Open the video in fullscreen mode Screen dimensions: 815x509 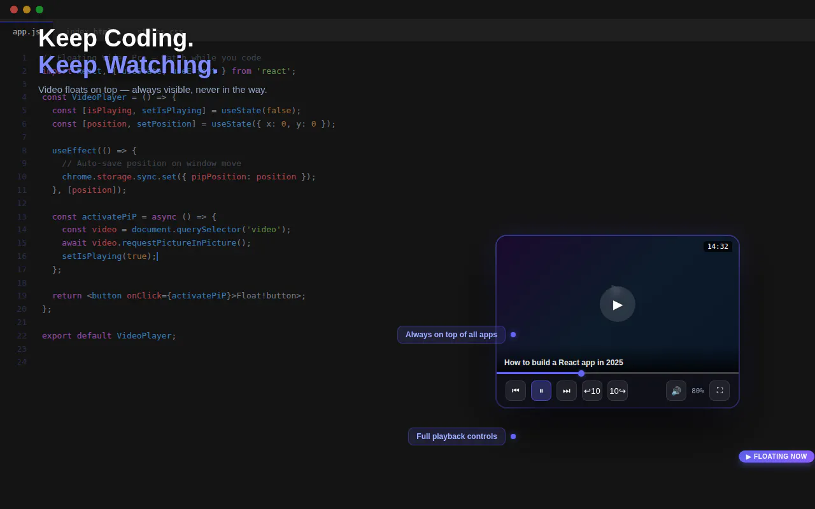(x=719, y=391)
